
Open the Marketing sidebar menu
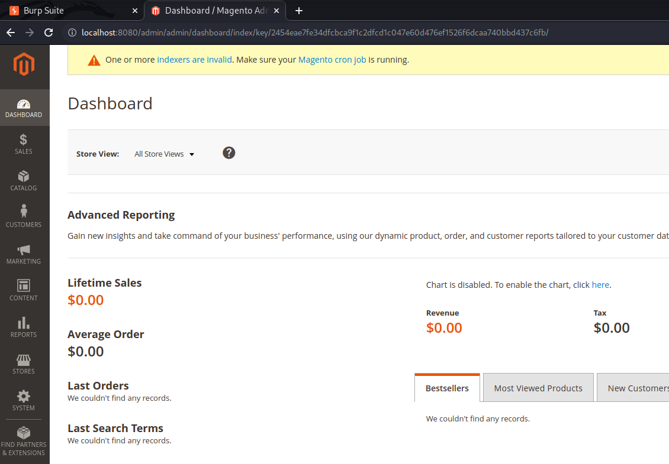(x=24, y=254)
